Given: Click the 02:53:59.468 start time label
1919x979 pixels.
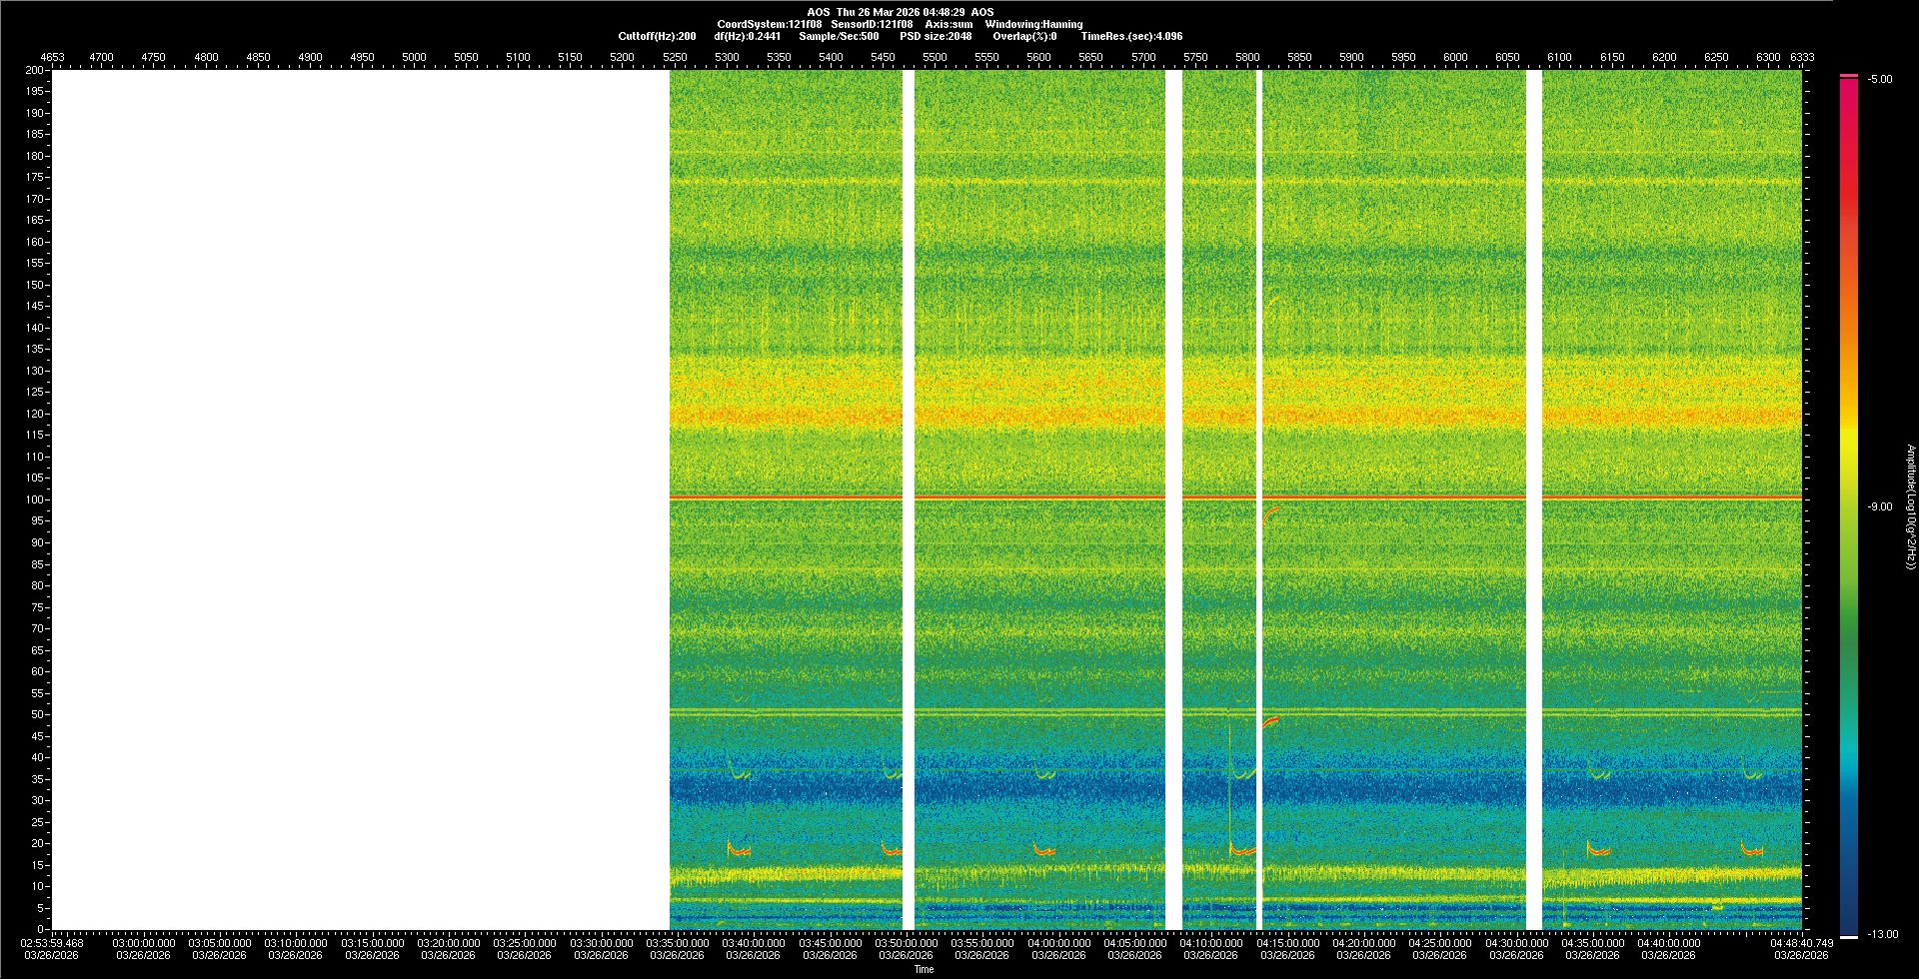Looking at the screenshot, I should (x=53, y=943).
